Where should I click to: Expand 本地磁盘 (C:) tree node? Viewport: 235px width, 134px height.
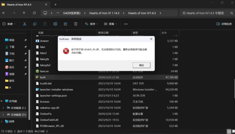coord(3,108)
